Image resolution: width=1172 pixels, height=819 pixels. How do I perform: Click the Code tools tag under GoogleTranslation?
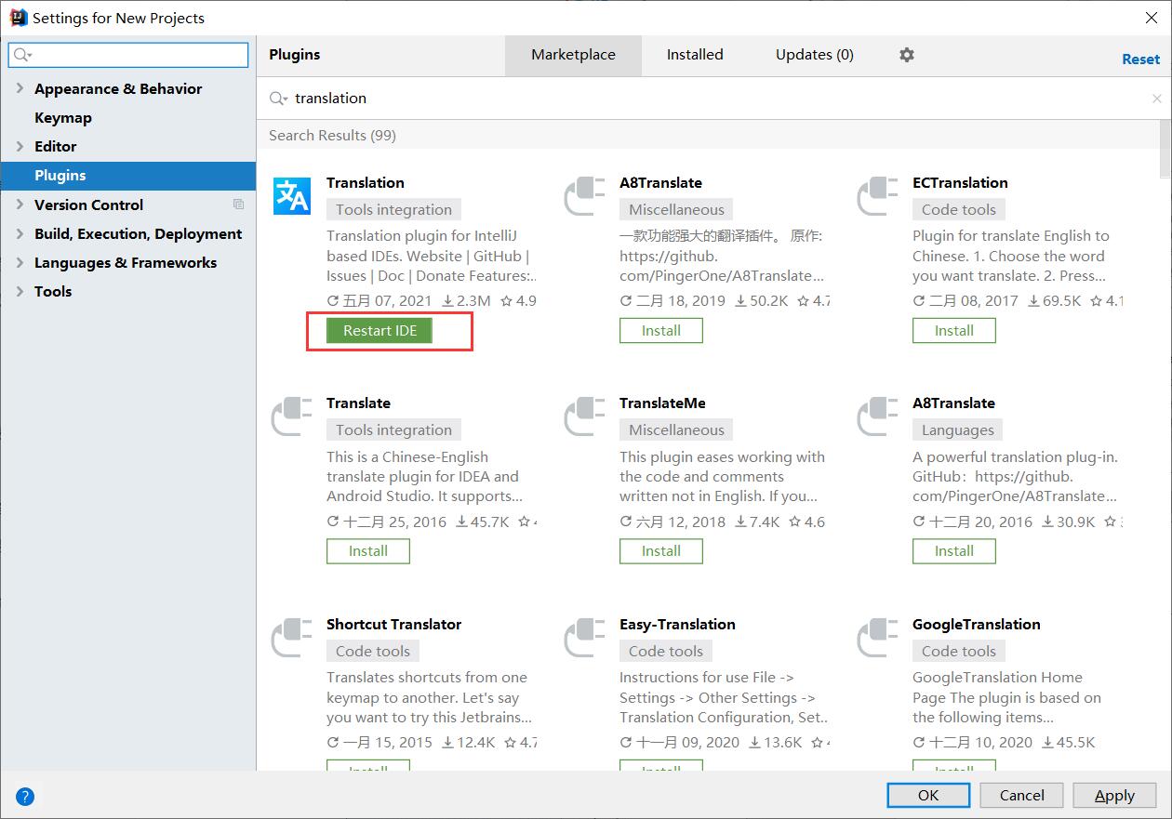coord(959,652)
